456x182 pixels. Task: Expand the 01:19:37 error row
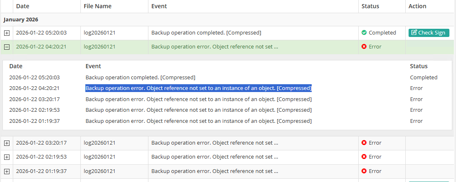pyautogui.click(x=7, y=171)
